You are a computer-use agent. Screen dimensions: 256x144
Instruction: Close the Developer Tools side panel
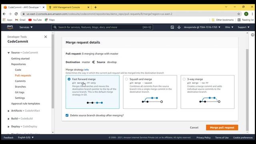click(x=46, y=37)
